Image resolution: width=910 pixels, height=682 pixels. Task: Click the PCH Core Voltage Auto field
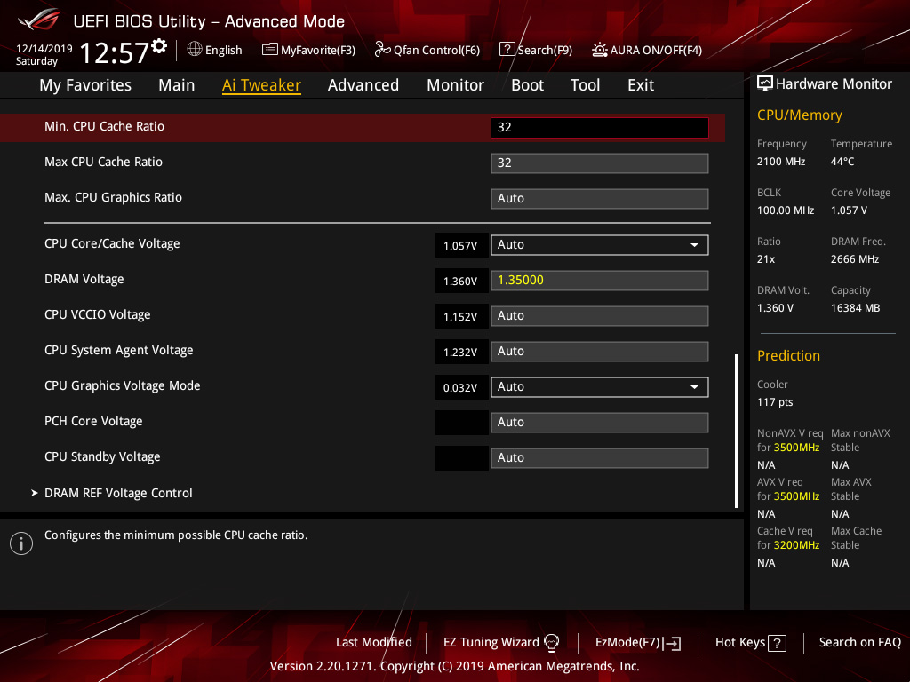[x=600, y=422]
